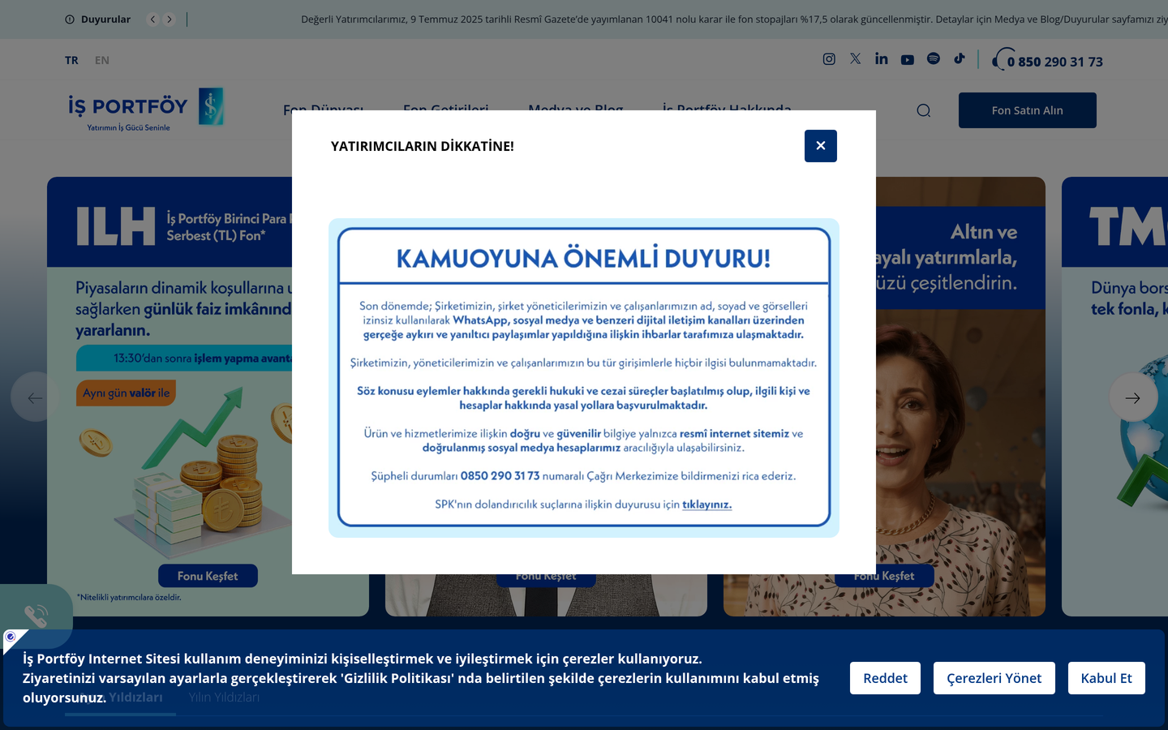
Task: Accept cookies with Kabul Et
Action: 1106,678
